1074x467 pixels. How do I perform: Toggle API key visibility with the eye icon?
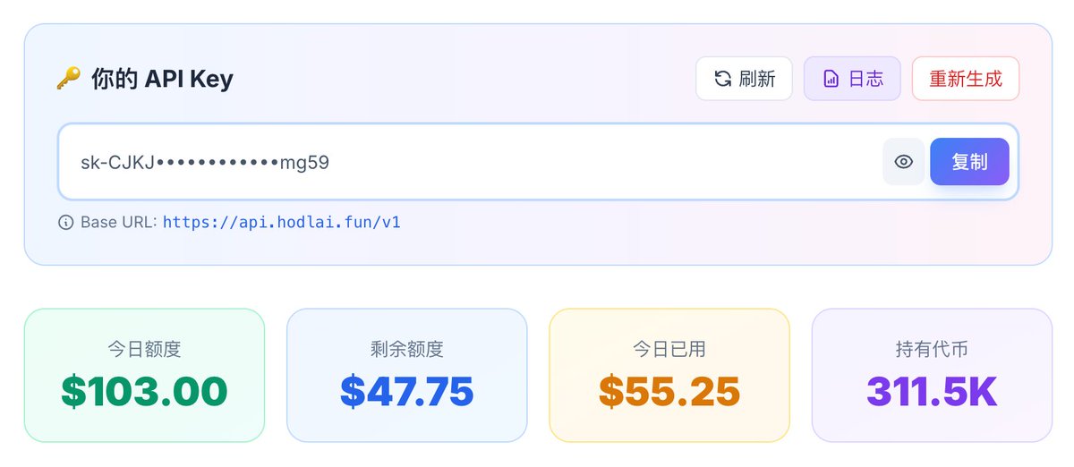point(904,162)
